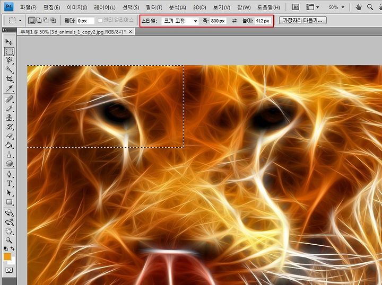Choose Intersect with Selection mode
382x285 pixels.
pyautogui.click(x=53, y=21)
